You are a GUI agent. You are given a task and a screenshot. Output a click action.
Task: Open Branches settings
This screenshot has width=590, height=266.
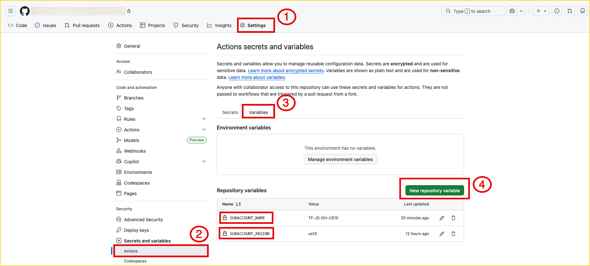pos(161,98)
